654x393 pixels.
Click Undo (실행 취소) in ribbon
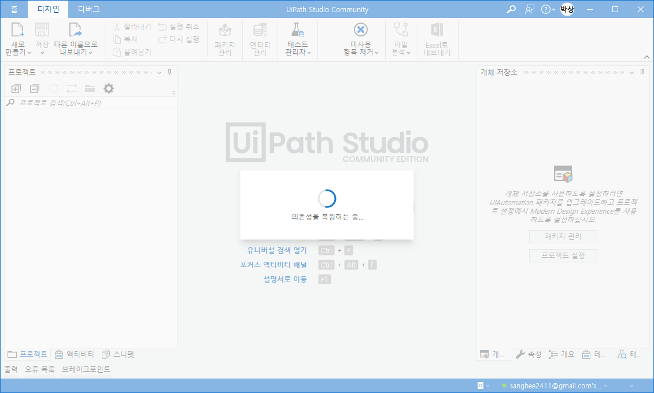click(x=179, y=27)
